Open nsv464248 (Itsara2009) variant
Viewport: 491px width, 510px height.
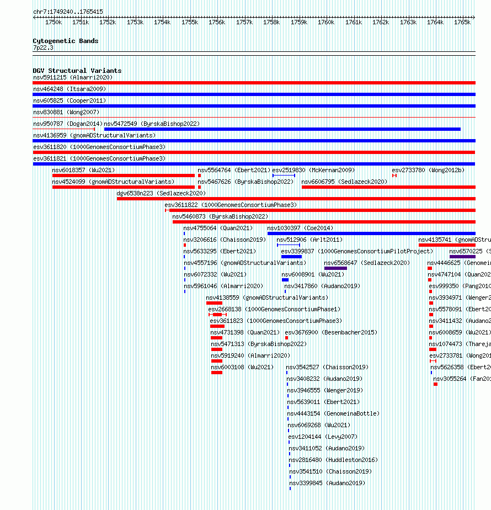coord(70,89)
